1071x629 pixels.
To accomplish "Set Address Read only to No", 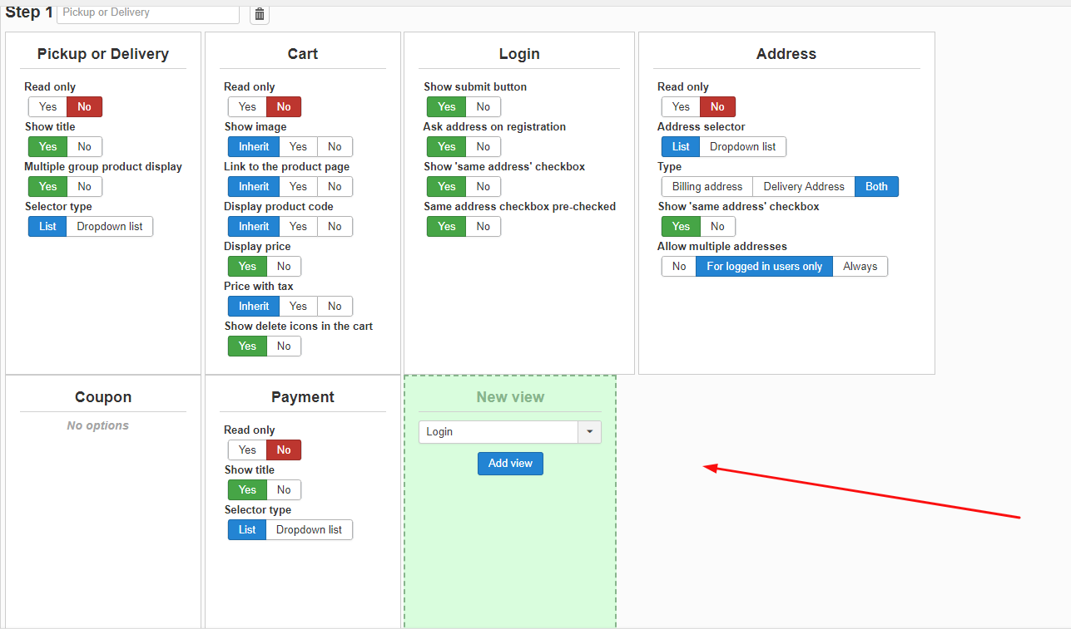I will pyautogui.click(x=717, y=106).
